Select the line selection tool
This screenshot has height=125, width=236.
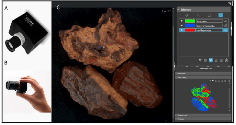pyautogui.click(x=198, y=15)
